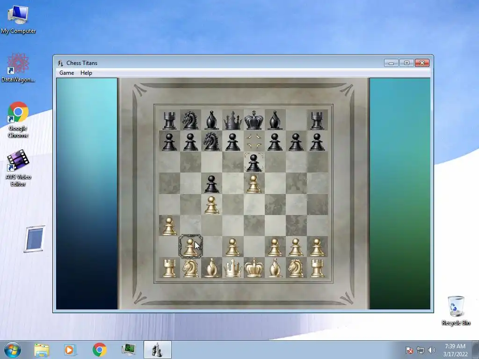Select the black rook beside the black knight

tap(169, 120)
